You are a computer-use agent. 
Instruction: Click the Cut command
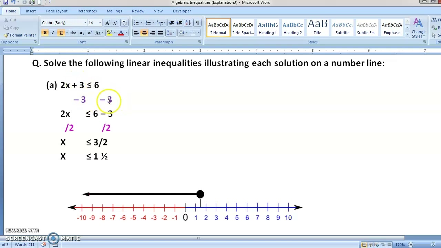(10, 20)
